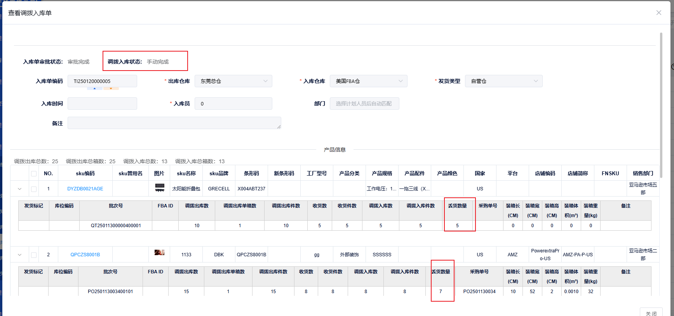Select purchase order PO2501130034 cell
The height and width of the screenshot is (316, 674).
coord(479,291)
